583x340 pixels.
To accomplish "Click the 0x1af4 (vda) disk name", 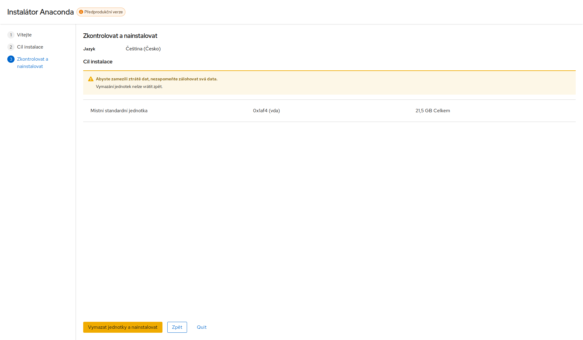I will pyautogui.click(x=266, y=111).
